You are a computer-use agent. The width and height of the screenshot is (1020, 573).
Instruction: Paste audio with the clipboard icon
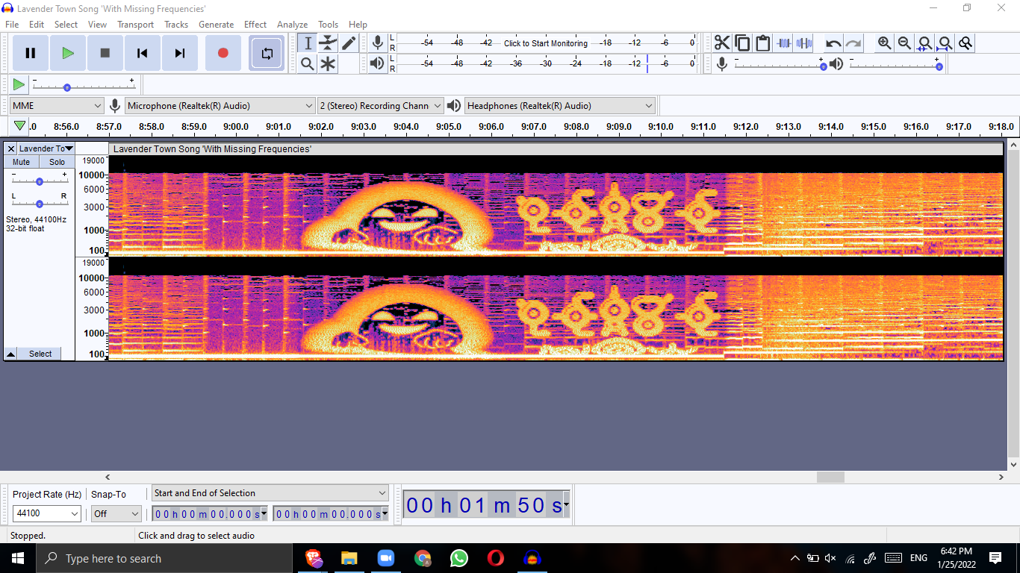pyautogui.click(x=762, y=43)
